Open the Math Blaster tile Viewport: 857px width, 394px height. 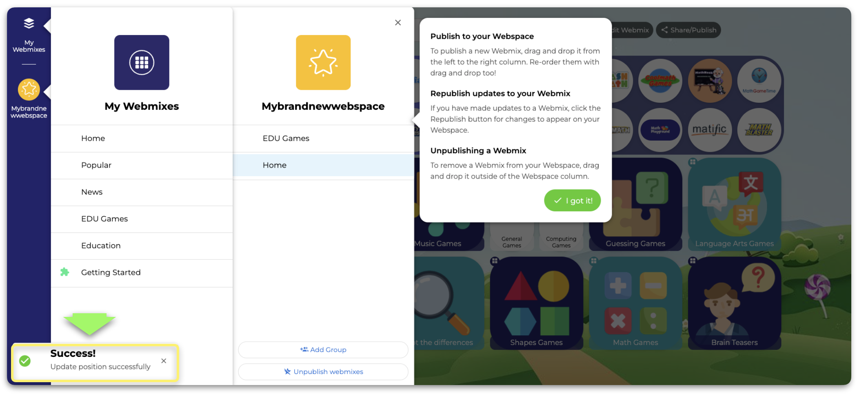pos(759,130)
